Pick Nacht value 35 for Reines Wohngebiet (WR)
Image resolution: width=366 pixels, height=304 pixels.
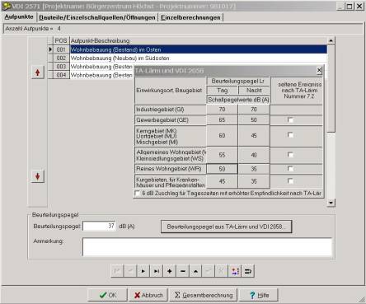[x=254, y=169]
